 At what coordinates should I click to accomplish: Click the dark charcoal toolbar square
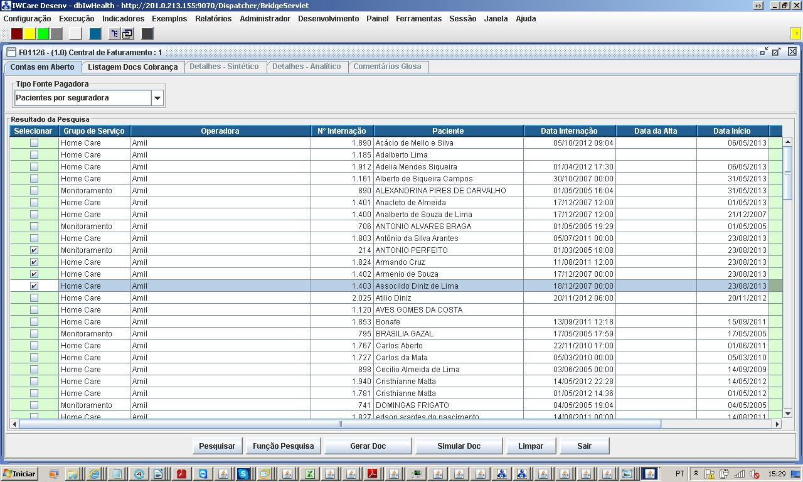tap(147, 34)
